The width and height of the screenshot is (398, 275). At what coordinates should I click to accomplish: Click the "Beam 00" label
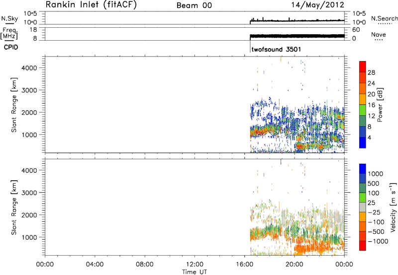[x=194, y=5]
